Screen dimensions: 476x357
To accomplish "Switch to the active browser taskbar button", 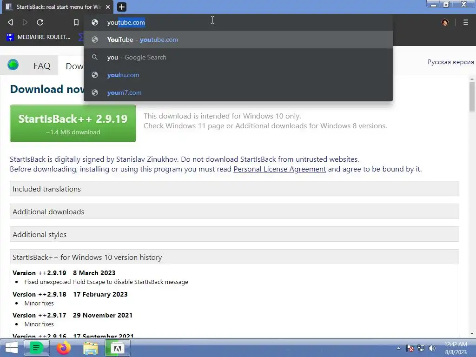I will pos(118,348).
